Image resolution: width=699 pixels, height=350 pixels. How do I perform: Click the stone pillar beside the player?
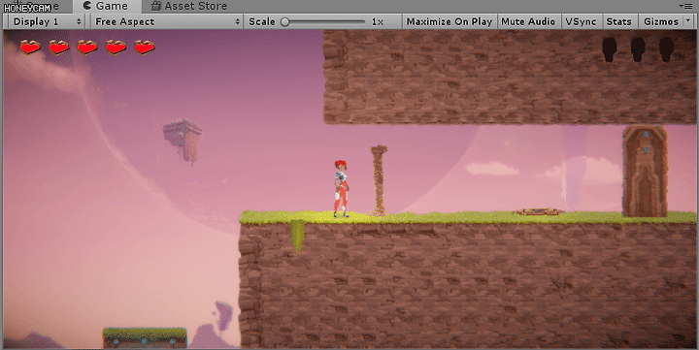tap(379, 180)
